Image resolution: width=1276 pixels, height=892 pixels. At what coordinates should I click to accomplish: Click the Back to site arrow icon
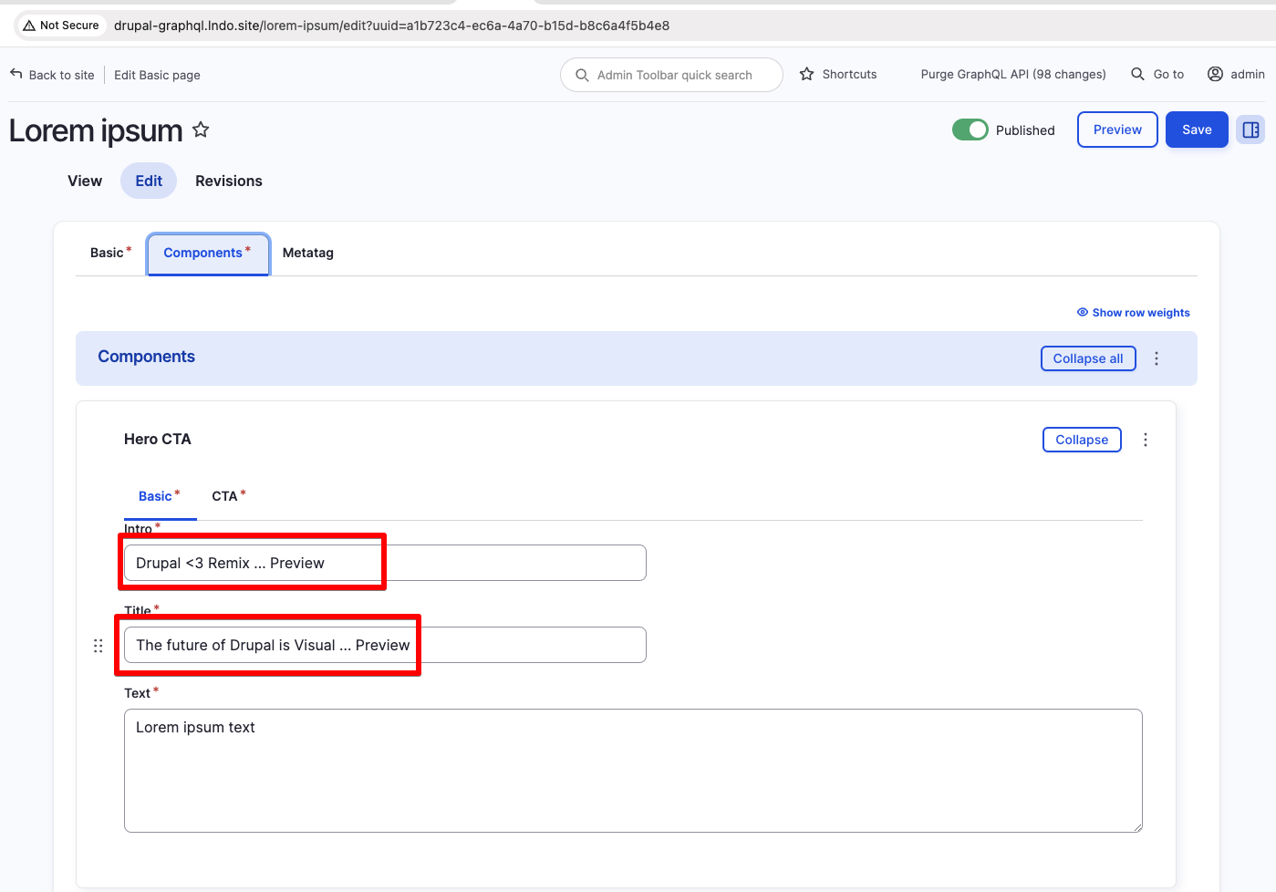tap(15, 73)
